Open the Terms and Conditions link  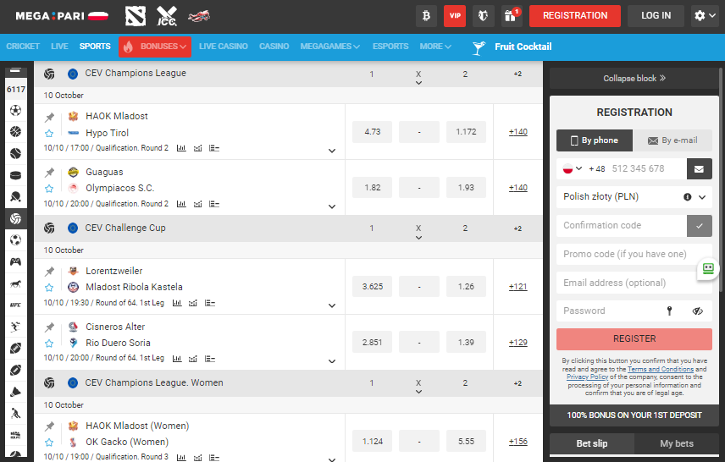pos(661,369)
